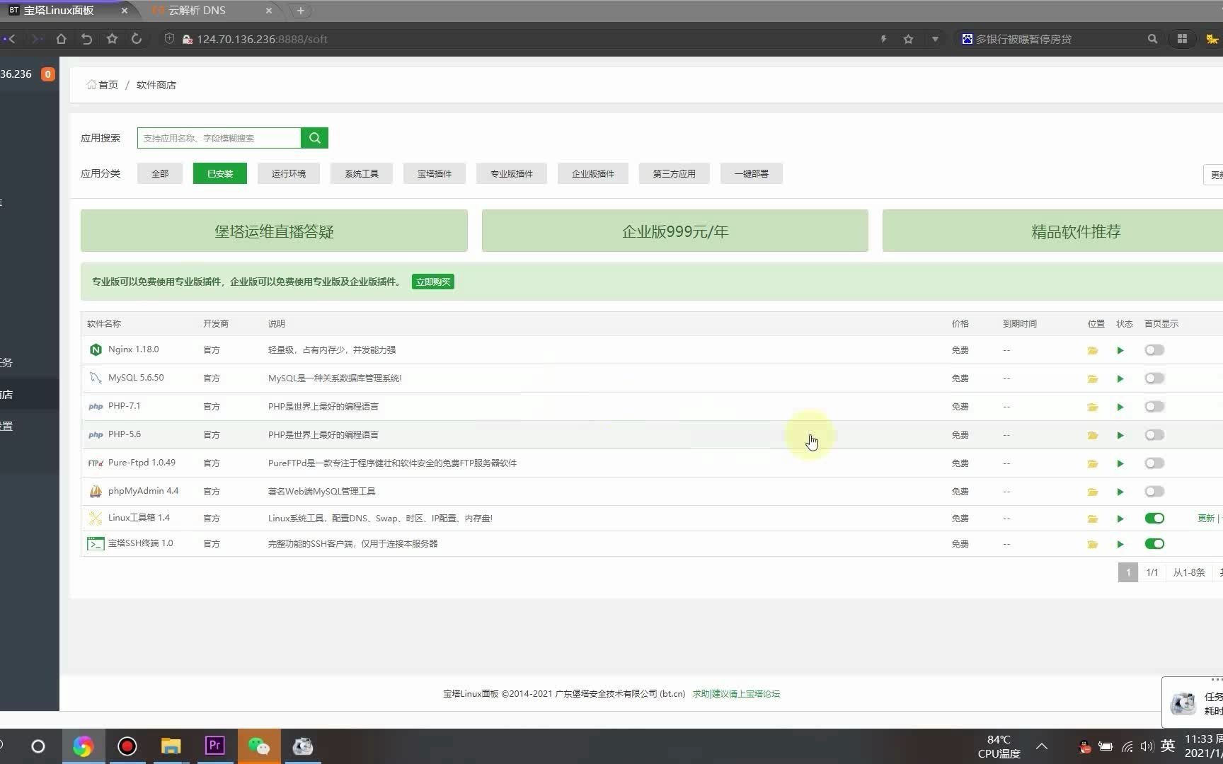The image size is (1223, 764).
Task: Click the green status arrow for Pure-Ftpd
Action: coord(1120,463)
